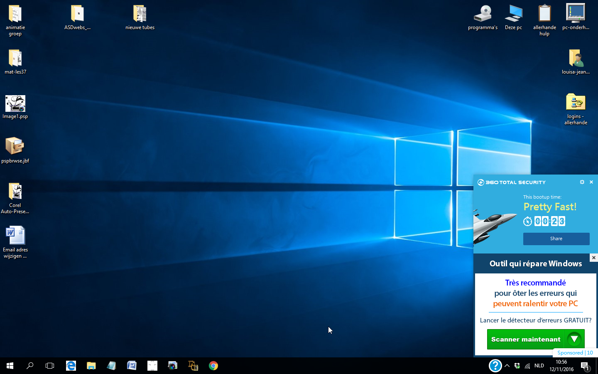Open File Explorer in the taskbar
Screen dimensions: 598x374
[x=91, y=366]
